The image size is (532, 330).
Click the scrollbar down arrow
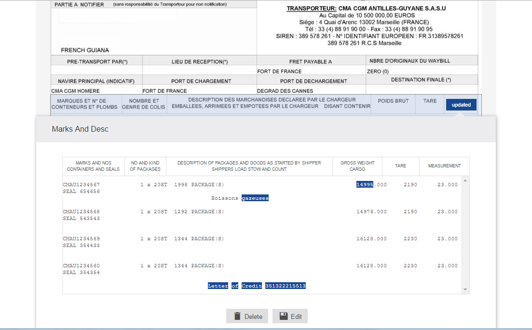point(465,289)
